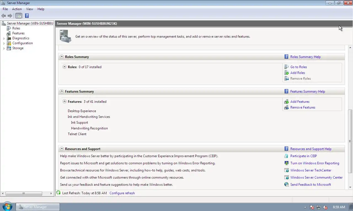Click the Add Roles icon
The image size is (353, 211).
tap(287, 73)
